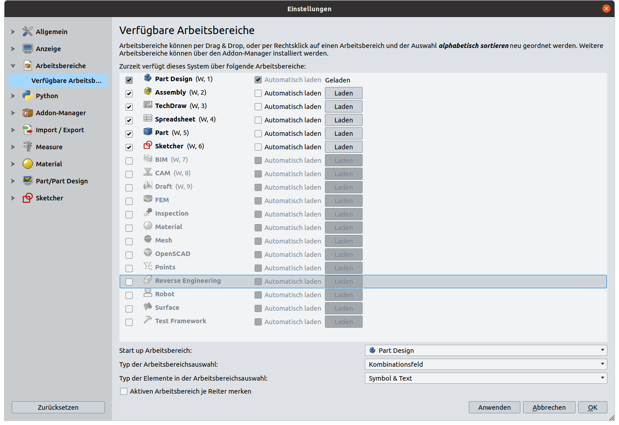The height and width of the screenshot is (425, 619).
Task: Click the Sketcher workbench icon in list
Action: tap(147, 145)
